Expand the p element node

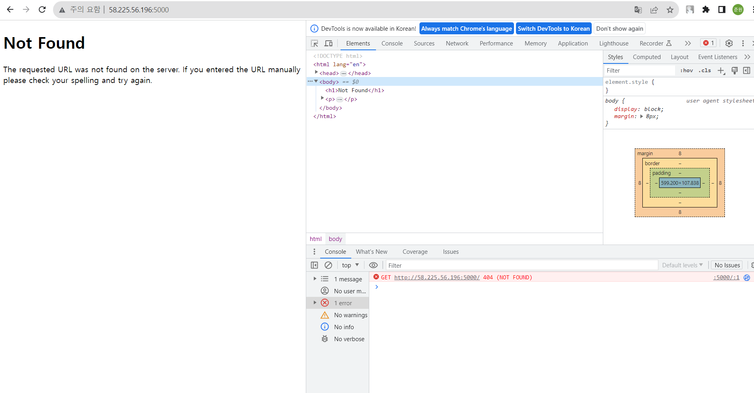tap(322, 99)
